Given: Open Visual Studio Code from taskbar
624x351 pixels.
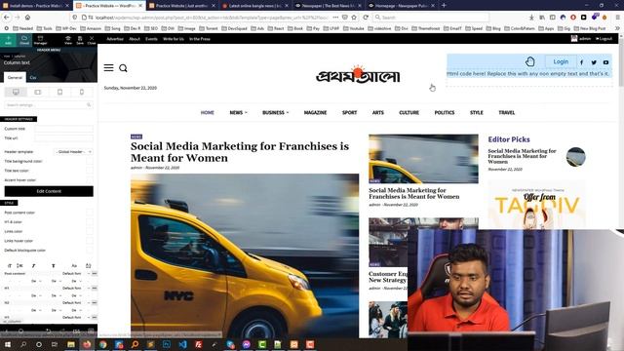Looking at the screenshot, I should pyautogui.click(x=182, y=344).
